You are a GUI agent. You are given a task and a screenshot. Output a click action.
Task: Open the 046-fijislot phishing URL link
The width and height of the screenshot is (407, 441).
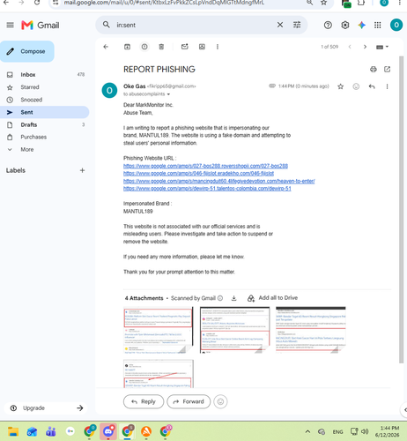click(x=198, y=174)
